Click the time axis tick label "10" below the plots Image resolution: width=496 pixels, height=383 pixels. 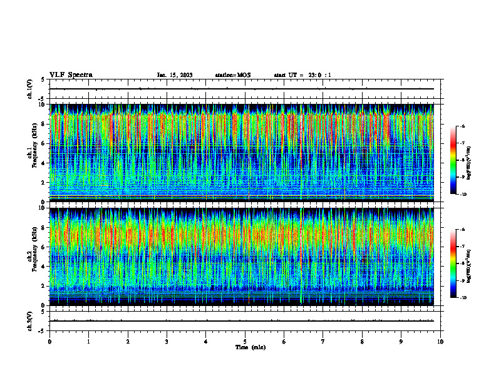point(440,342)
